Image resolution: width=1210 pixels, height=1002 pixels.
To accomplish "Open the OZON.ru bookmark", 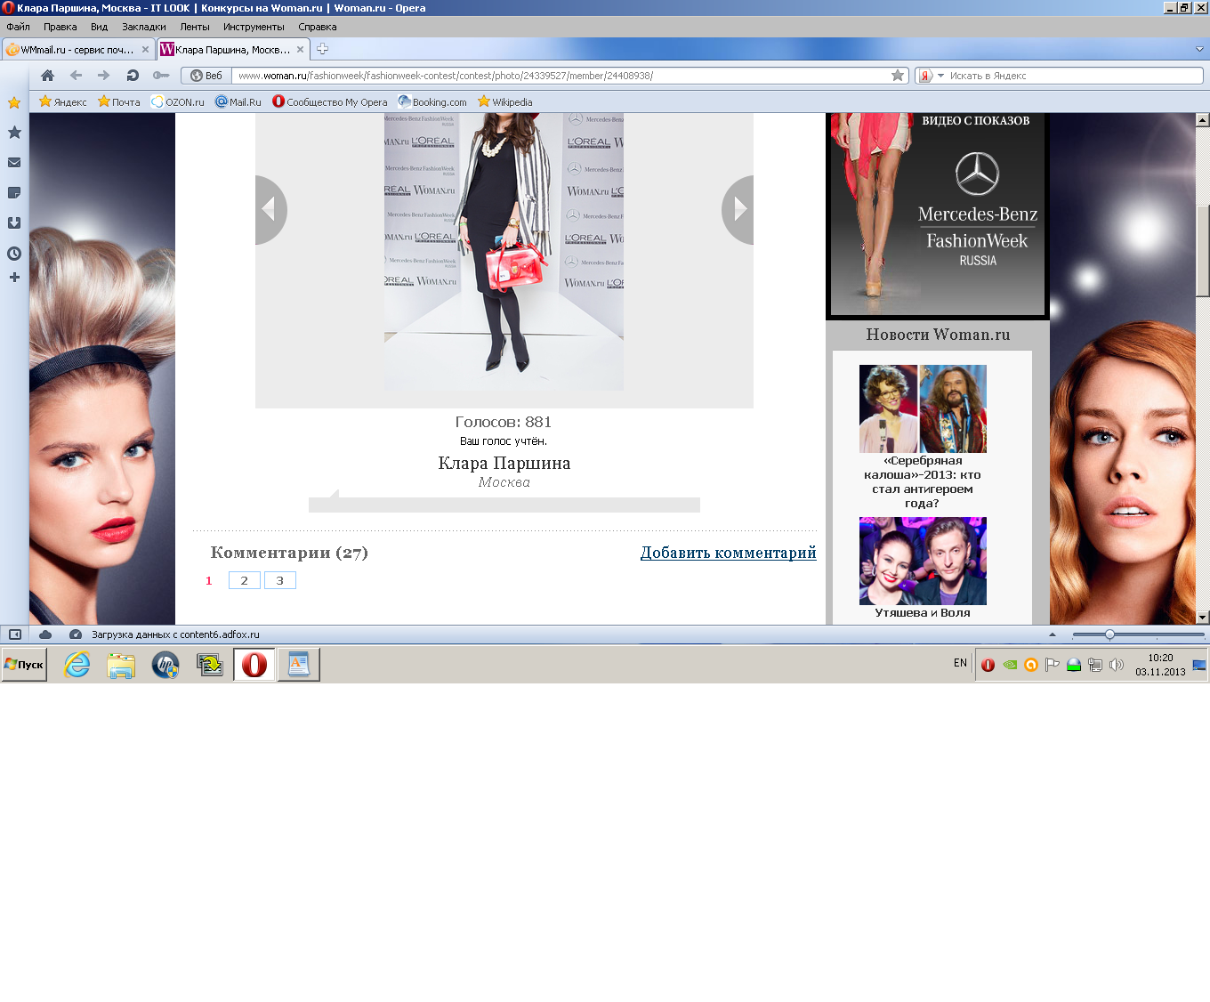I will tap(178, 101).
